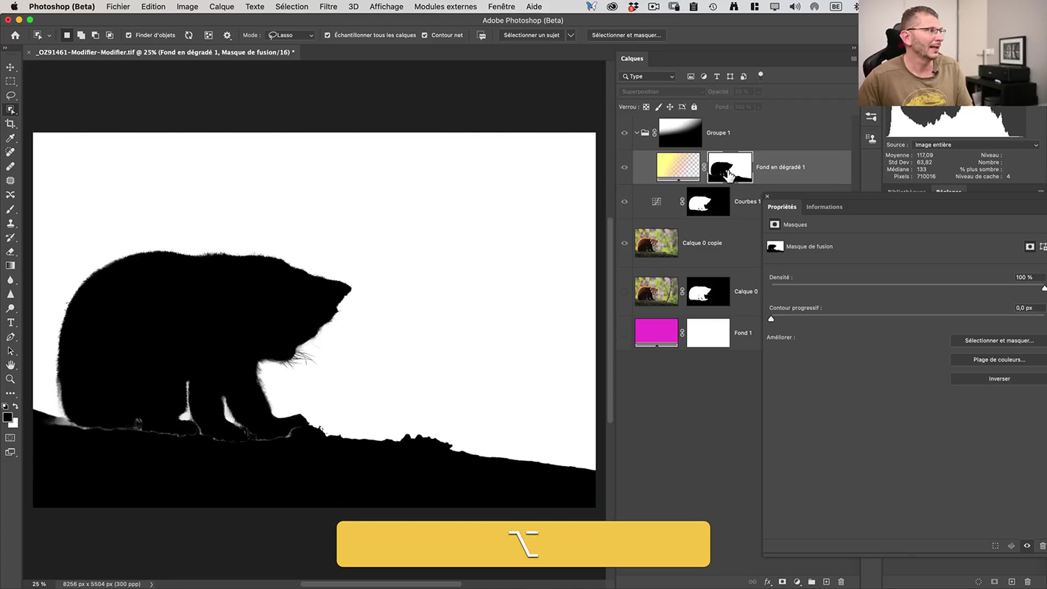Click the Contour progressif slider handle
The height and width of the screenshot is (589, 1047).
(x=771, y=319)
